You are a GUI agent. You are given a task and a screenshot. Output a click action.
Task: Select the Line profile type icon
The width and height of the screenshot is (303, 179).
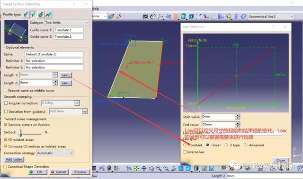pos(34,14)
